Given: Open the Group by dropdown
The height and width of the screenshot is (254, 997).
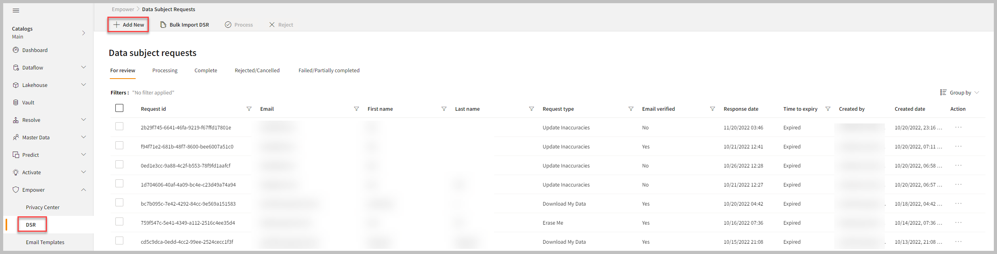Looking at the screenshot, I should [x=960, y=92].
